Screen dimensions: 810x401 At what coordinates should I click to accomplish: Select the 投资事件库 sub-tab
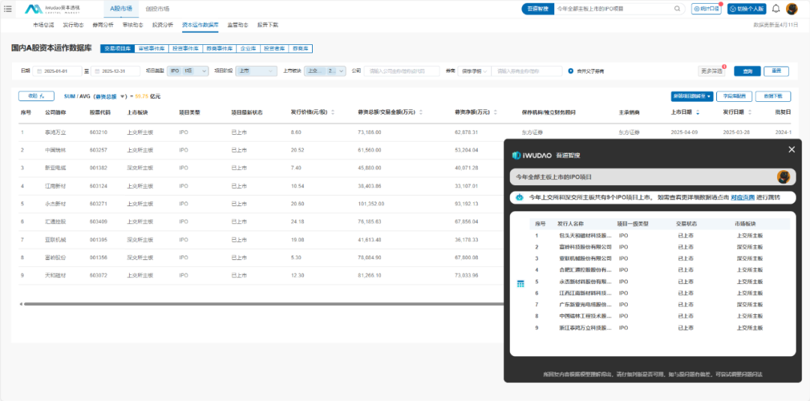point(185,49)
